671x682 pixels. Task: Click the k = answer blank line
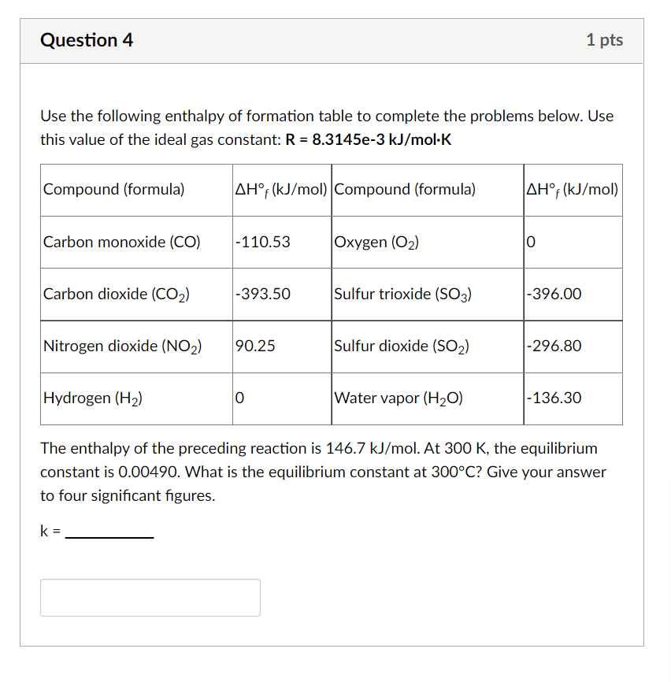[x=110, y=534]
